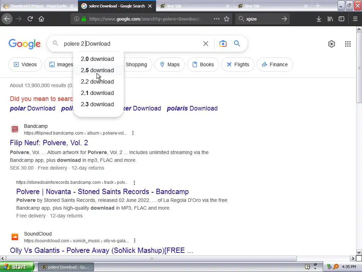
Task: Open the Windows Start menu
Action: 17,267
